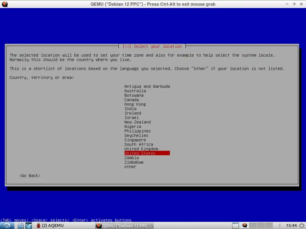This screenshot has height=229, width=306.
Task: Click the 'Country, territory or area:' label
Action: click(42, 78)
